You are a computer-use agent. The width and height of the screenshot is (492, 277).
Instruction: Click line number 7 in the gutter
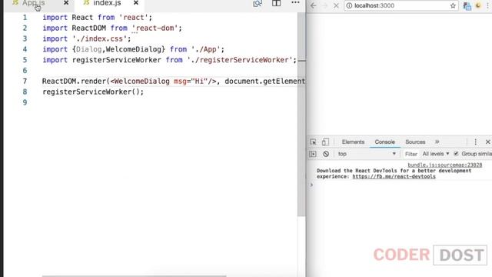click(x=25, y=82)
